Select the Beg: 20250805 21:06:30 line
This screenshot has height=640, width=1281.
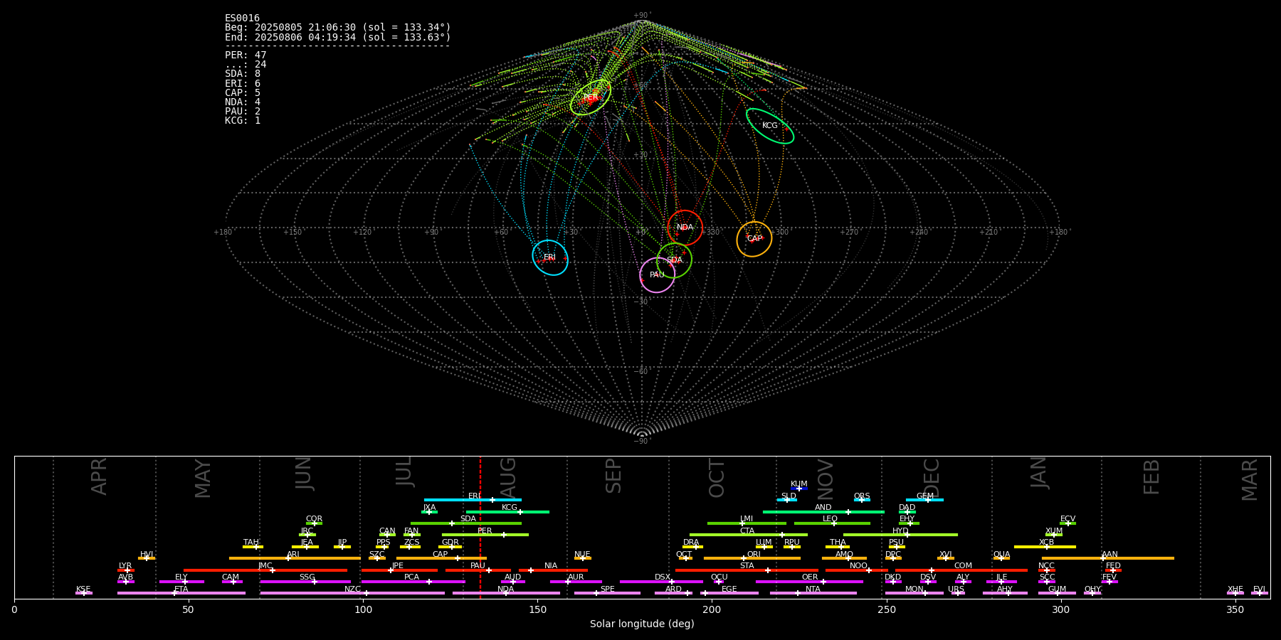click(x=338, y=28)
